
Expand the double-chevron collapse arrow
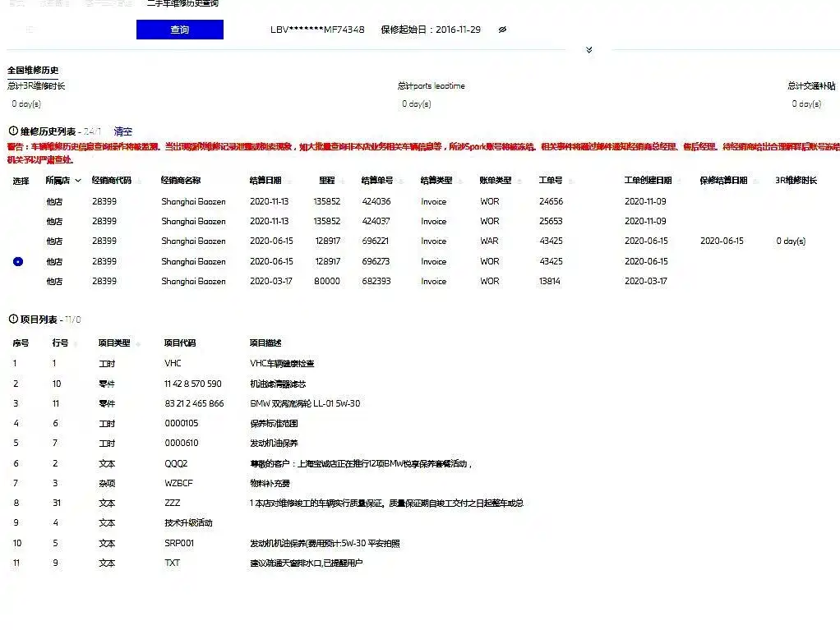(x=588, y=50)
